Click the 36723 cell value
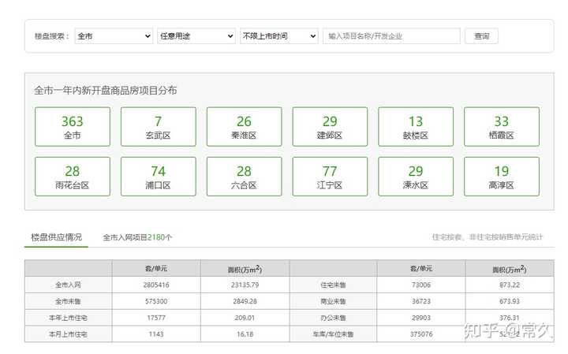Screen dimensions: 568x354 (x=421, y=301)
